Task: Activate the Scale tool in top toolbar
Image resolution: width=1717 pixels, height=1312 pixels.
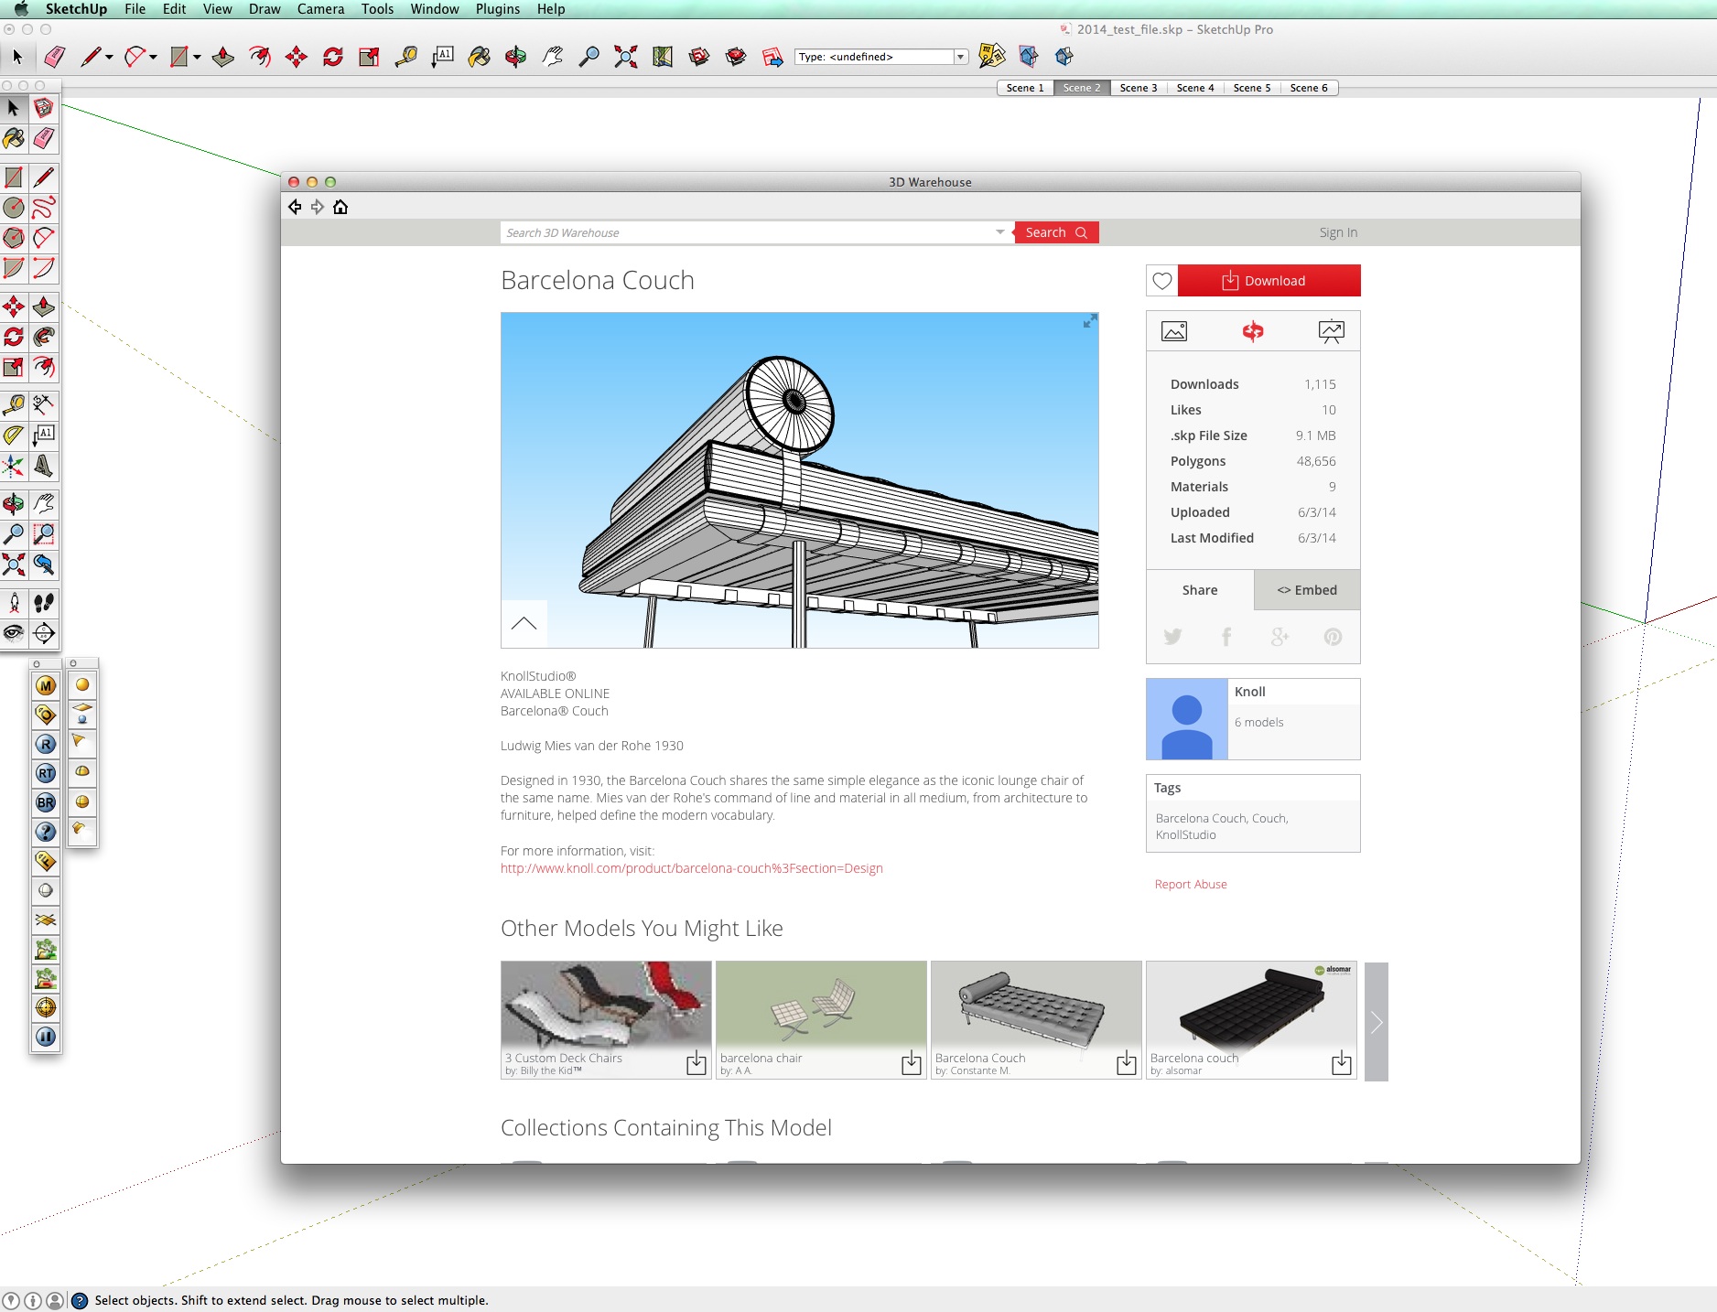Action: [x=369, y=57]
